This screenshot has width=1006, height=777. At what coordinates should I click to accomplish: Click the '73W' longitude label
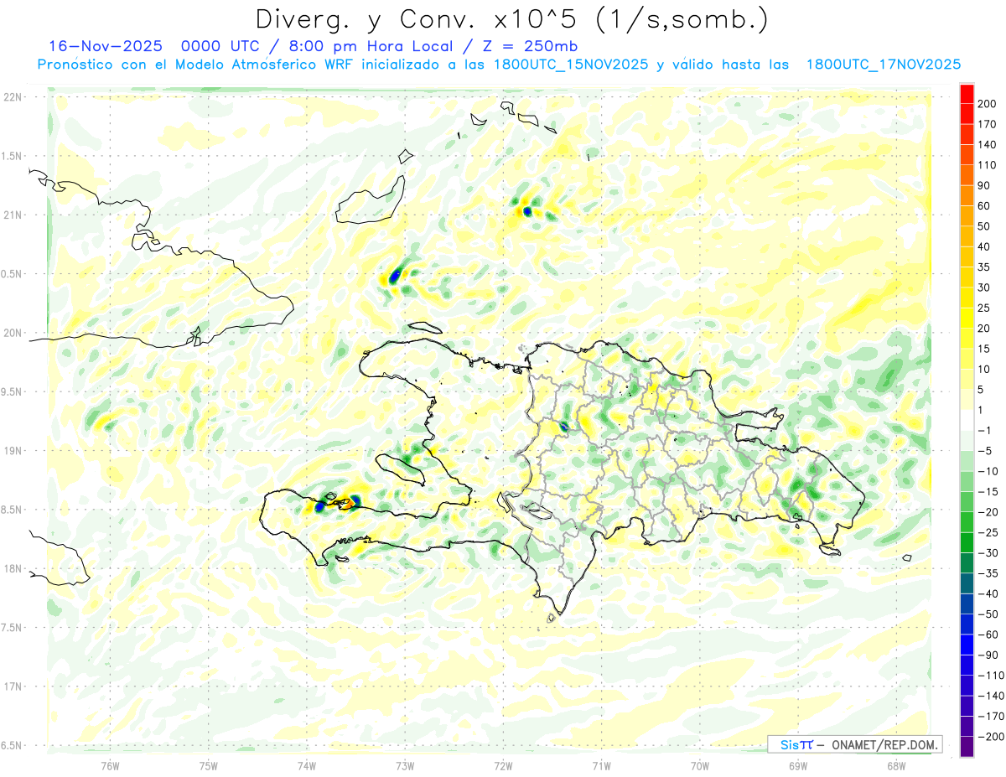pyautogui.click(x=405, y=766)
